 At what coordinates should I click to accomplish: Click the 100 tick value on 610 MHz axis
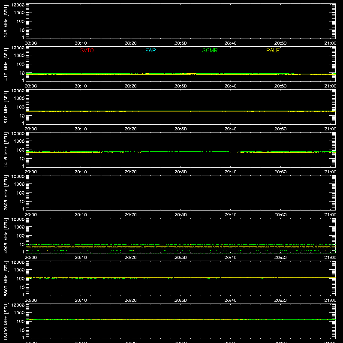point(21,107)
